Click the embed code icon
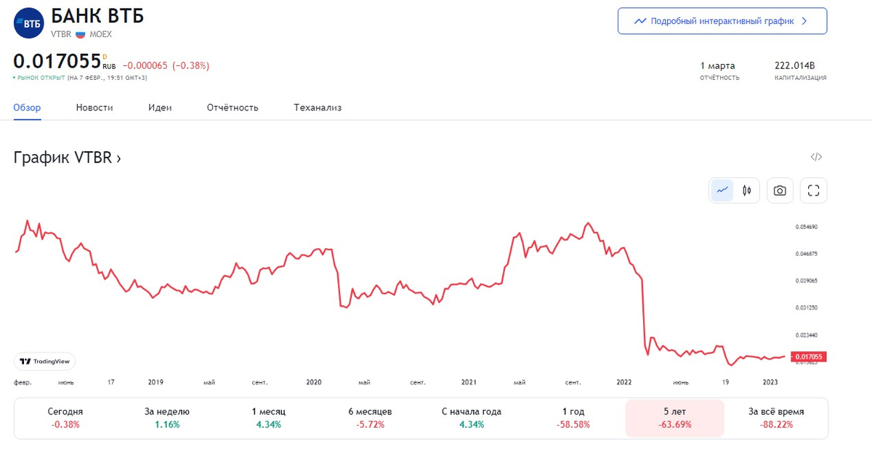 coord(816,157)
